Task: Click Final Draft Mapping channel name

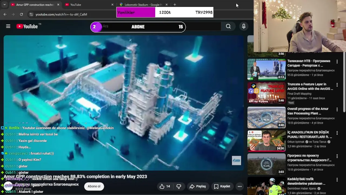Action: pyautogui.click(x=299, y=94)
